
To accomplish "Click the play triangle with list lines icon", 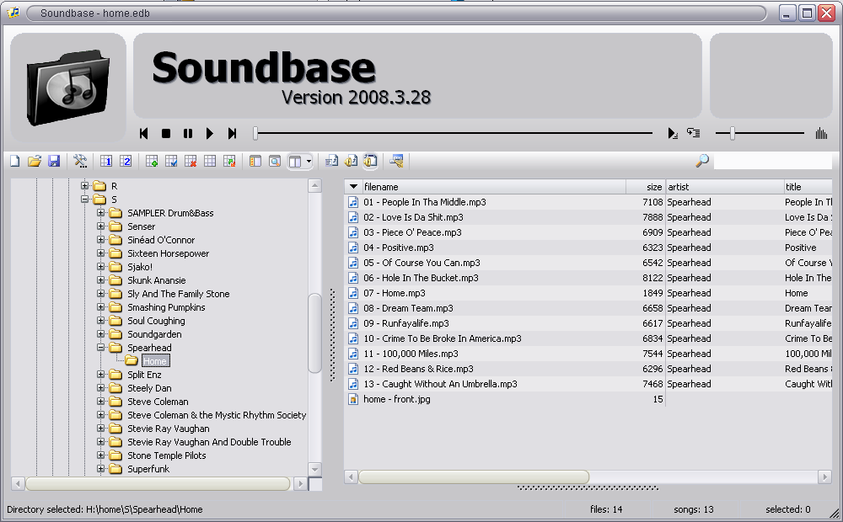I will 673,133.
